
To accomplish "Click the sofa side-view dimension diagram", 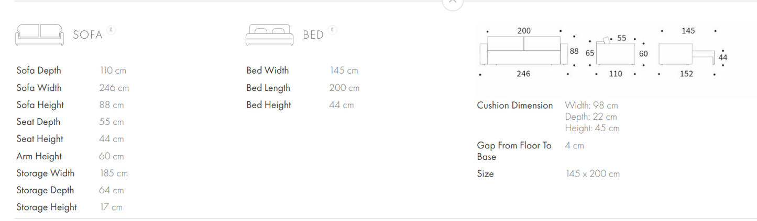I will 616,52.
